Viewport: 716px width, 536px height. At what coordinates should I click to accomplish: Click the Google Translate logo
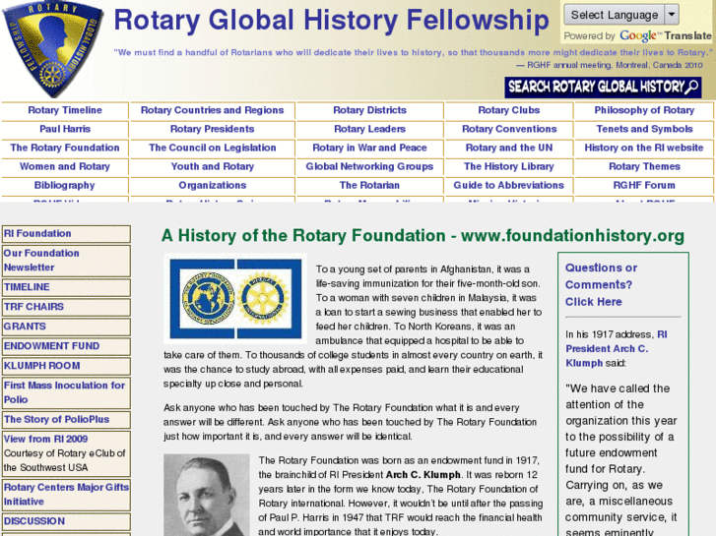coord(666,35)
